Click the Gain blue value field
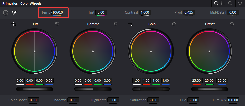245x106 pixels. pyautogui.click(x=166, y=81)
